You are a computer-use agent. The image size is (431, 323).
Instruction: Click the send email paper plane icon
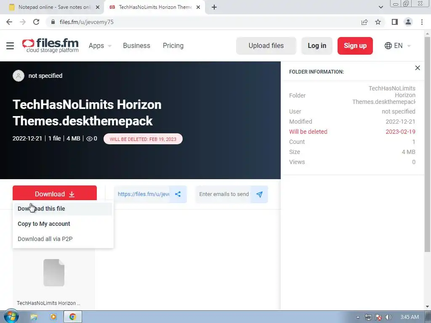coord(259,194)
